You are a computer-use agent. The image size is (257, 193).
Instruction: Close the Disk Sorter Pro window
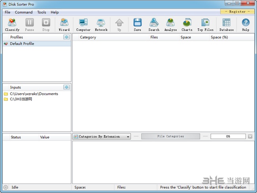(x=248, y=3)
